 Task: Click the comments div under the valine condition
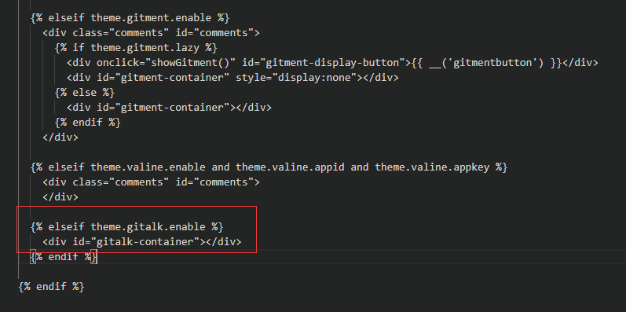pyautogui.click(x=151, y=182)
